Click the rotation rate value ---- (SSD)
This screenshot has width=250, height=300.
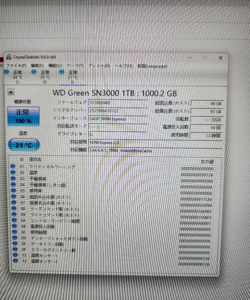point(207,120)
